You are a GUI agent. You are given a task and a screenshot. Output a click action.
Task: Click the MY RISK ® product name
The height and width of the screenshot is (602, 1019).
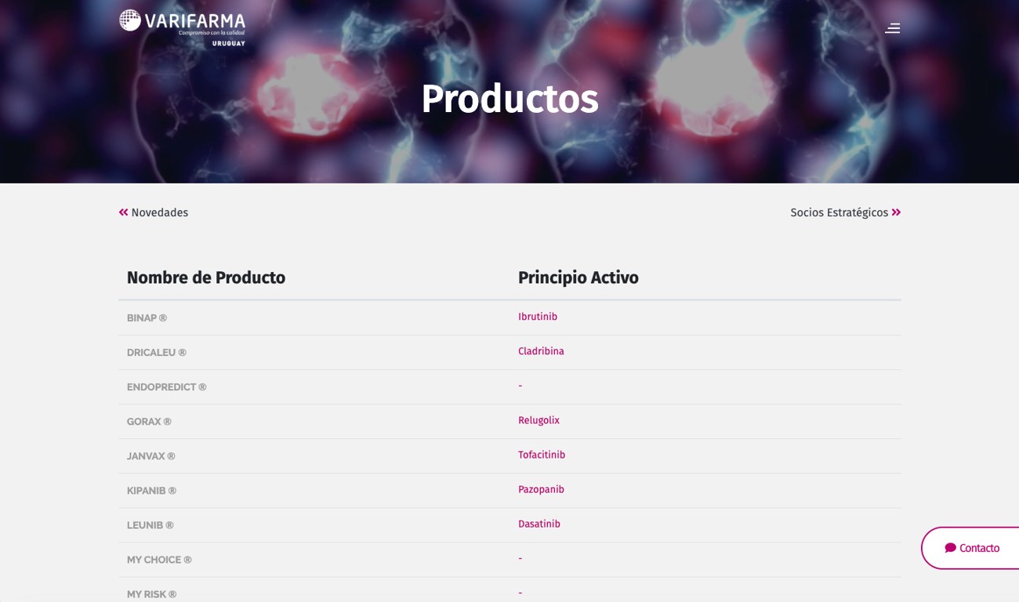[152, 594]
